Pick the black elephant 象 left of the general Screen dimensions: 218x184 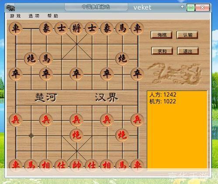(x=46, y=28)
